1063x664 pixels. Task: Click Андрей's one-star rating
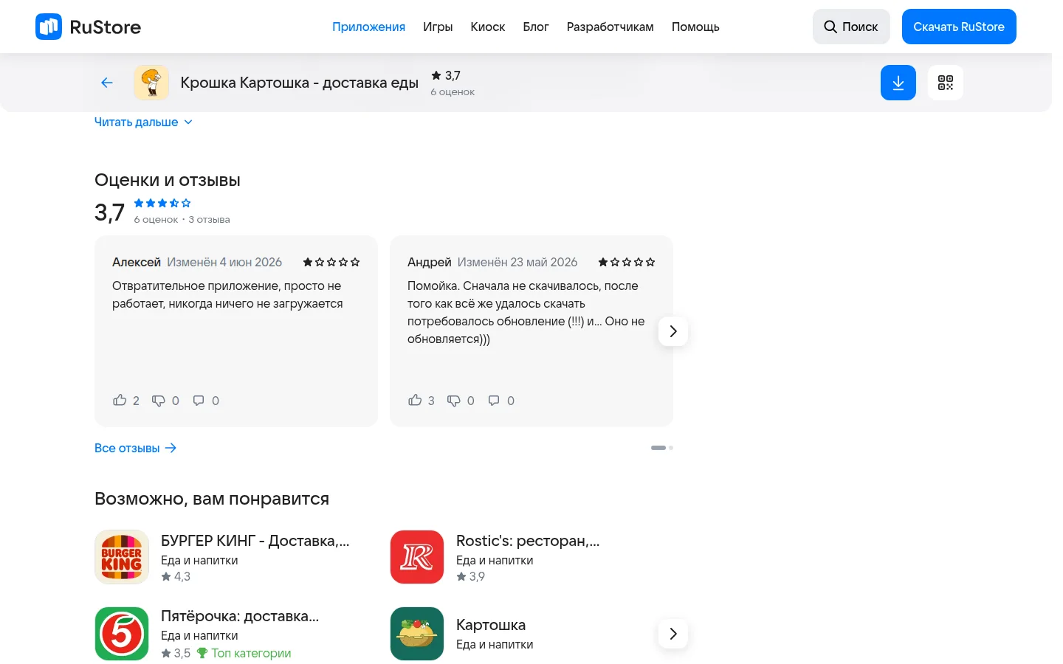pyautogui.click(x=627, y=262)
